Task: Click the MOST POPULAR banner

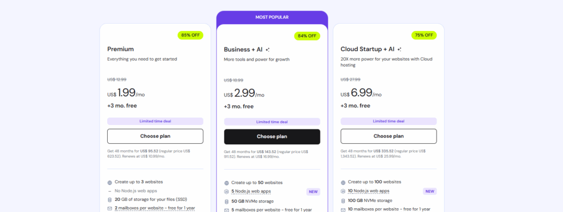Action: [272, 17]
